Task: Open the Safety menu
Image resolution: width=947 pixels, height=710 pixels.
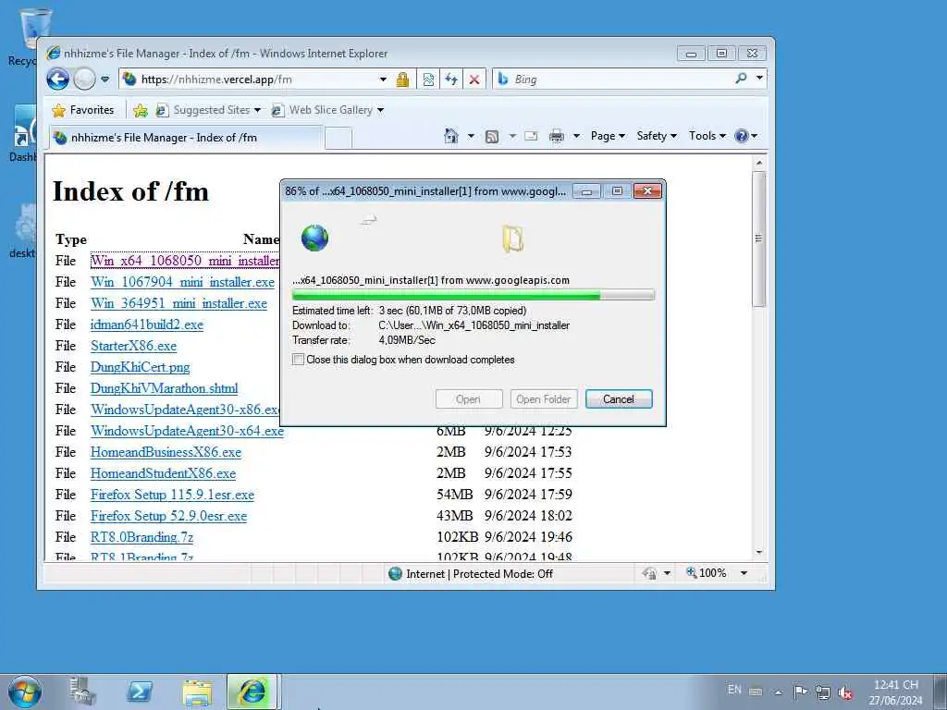Action: coord(657,136)
